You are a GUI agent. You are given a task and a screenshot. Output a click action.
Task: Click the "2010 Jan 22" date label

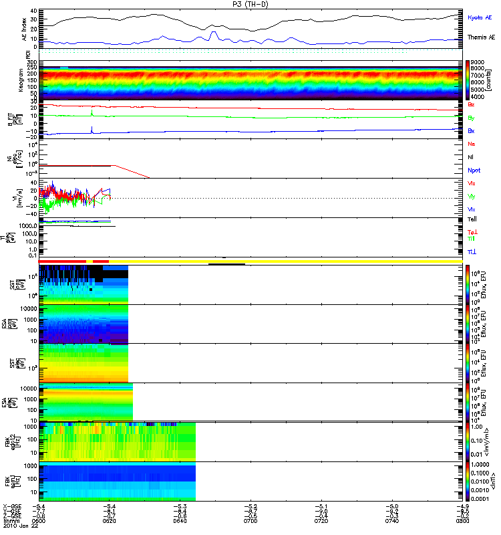[x=21, y=526]
